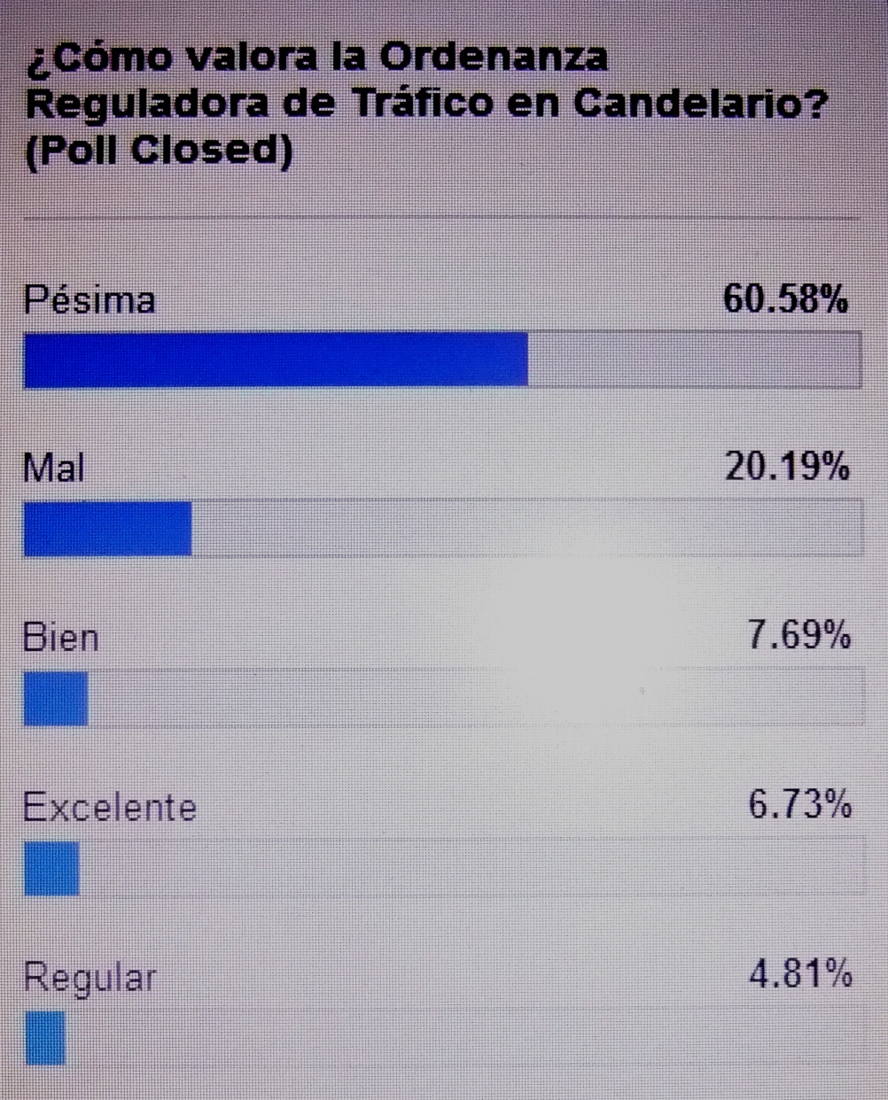The width and height of the screenshot is (888, 1100).
Task: Click the filled Regular result bar
Action: pos(44,1038)
